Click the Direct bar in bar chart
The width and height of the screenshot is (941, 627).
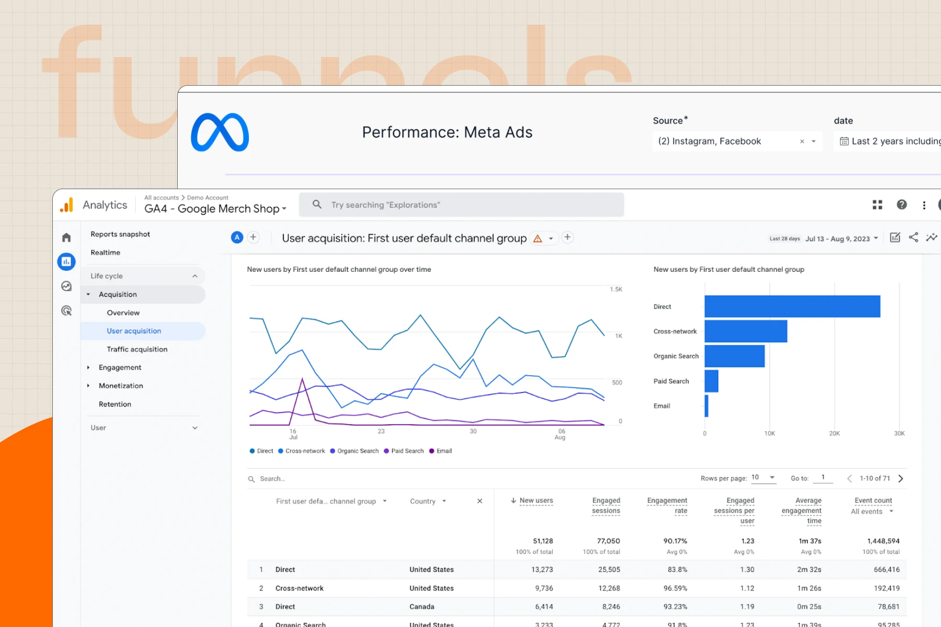(x=792, y=307)
